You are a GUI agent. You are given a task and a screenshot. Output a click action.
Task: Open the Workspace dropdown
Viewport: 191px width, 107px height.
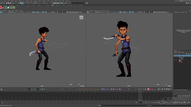tap(184, 1)
